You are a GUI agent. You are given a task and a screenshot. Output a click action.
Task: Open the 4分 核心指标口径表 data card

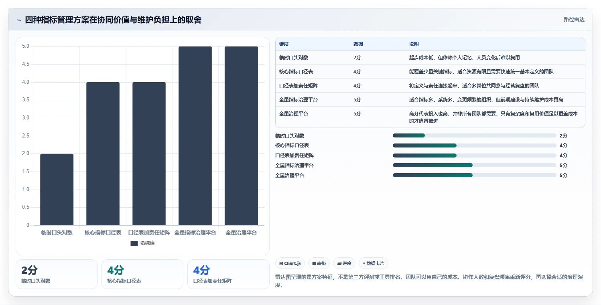(142, 274)
